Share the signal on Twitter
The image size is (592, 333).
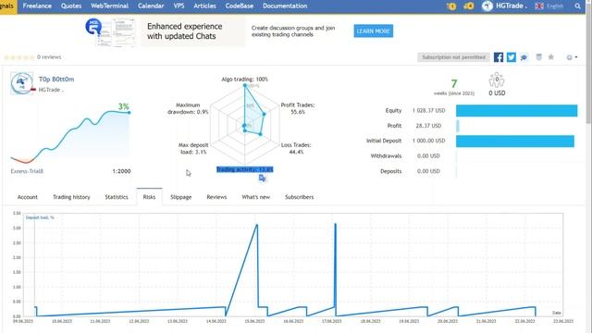[512, 57]
